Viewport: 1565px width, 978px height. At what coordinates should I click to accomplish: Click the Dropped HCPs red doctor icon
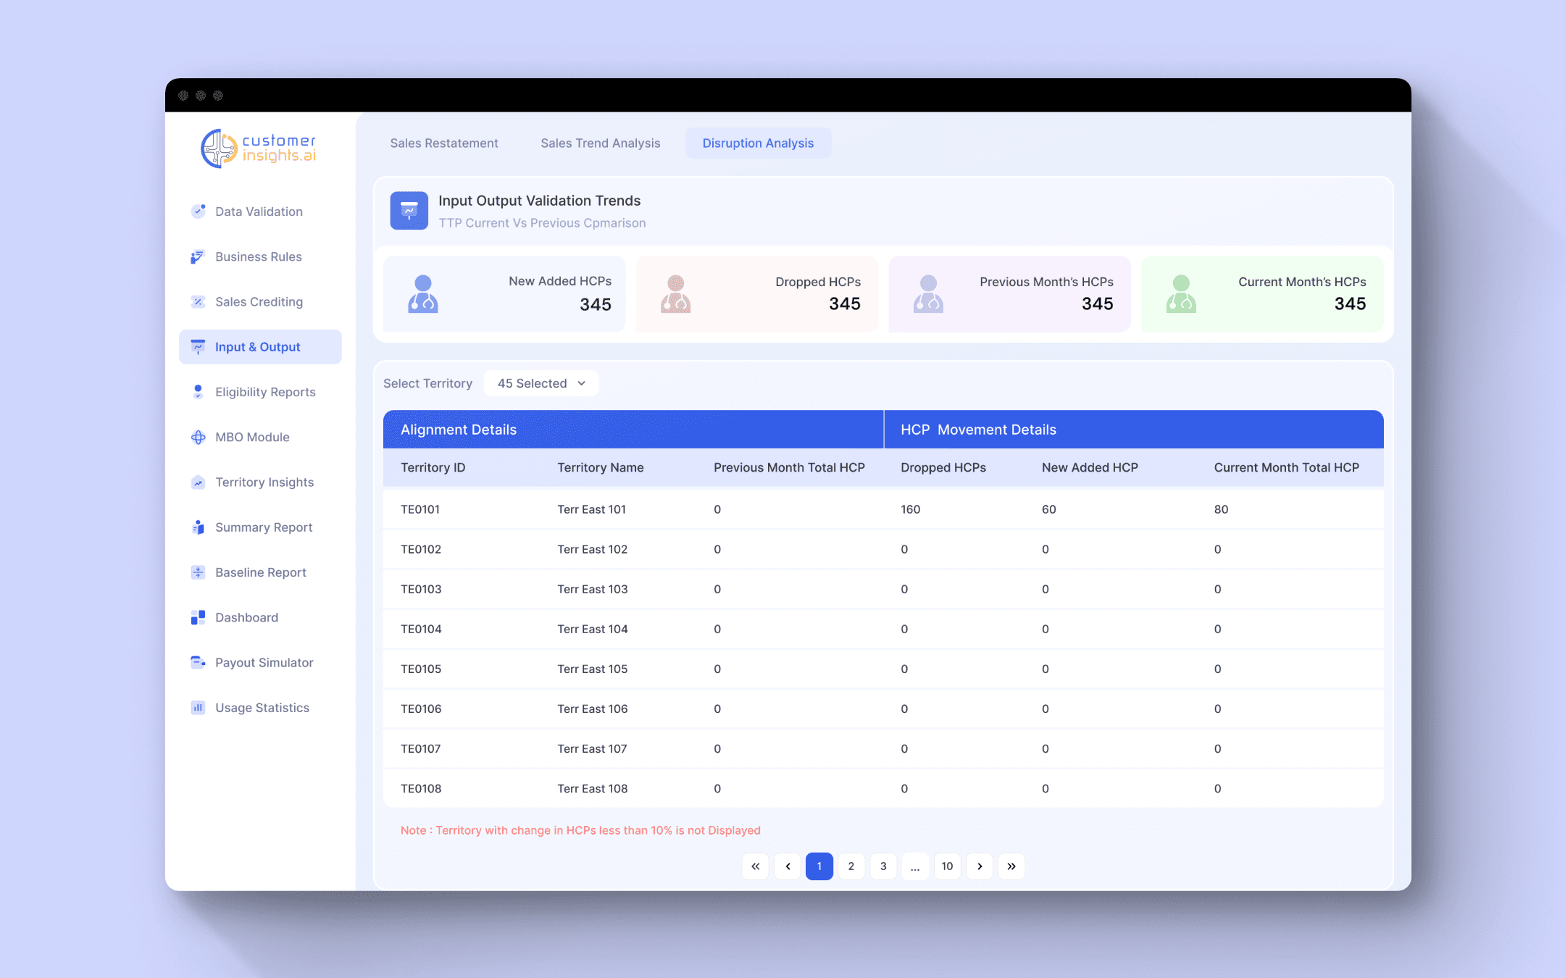(675, 294)
